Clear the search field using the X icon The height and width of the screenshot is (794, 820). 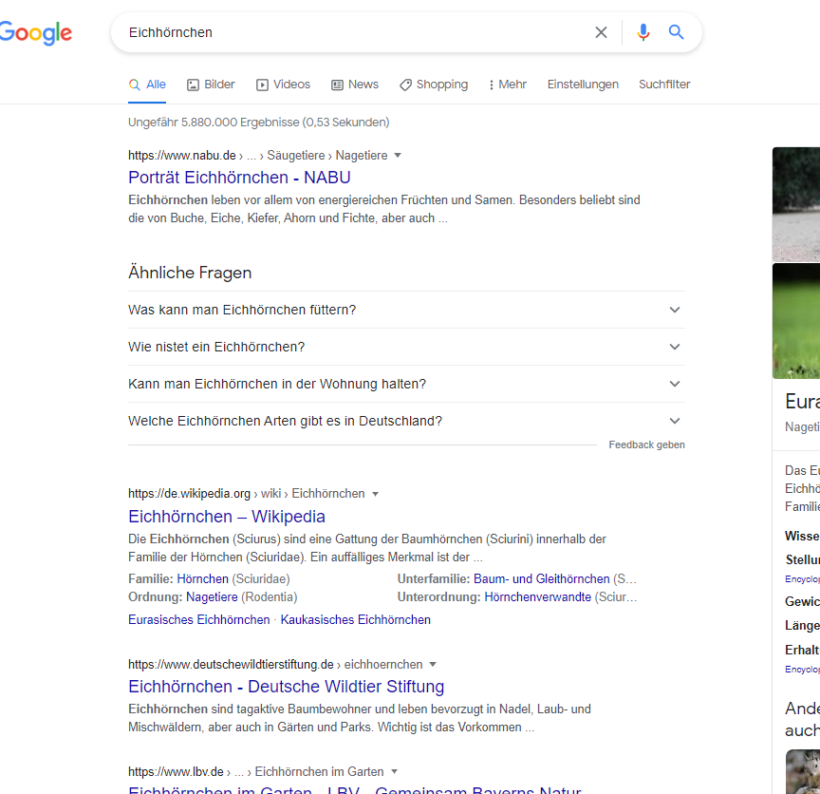601,31
